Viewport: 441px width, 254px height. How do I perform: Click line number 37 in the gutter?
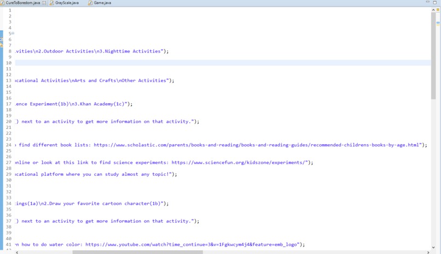9,221
